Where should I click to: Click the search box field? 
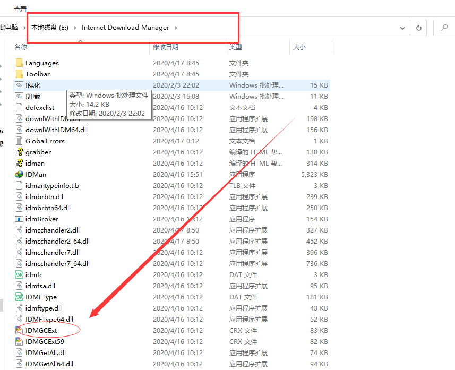(444, 28)
